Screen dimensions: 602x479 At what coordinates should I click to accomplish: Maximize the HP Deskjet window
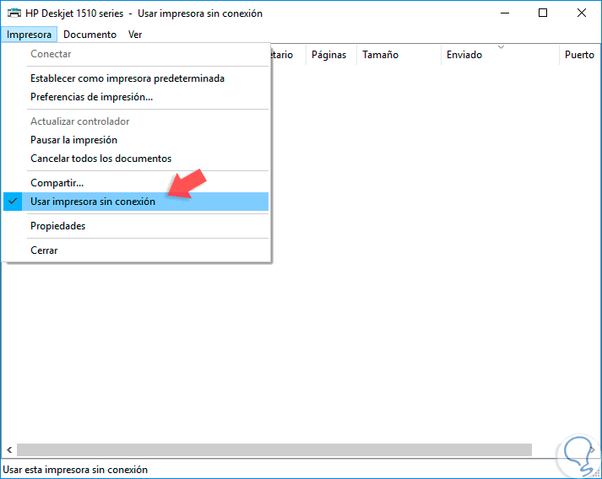543,13
